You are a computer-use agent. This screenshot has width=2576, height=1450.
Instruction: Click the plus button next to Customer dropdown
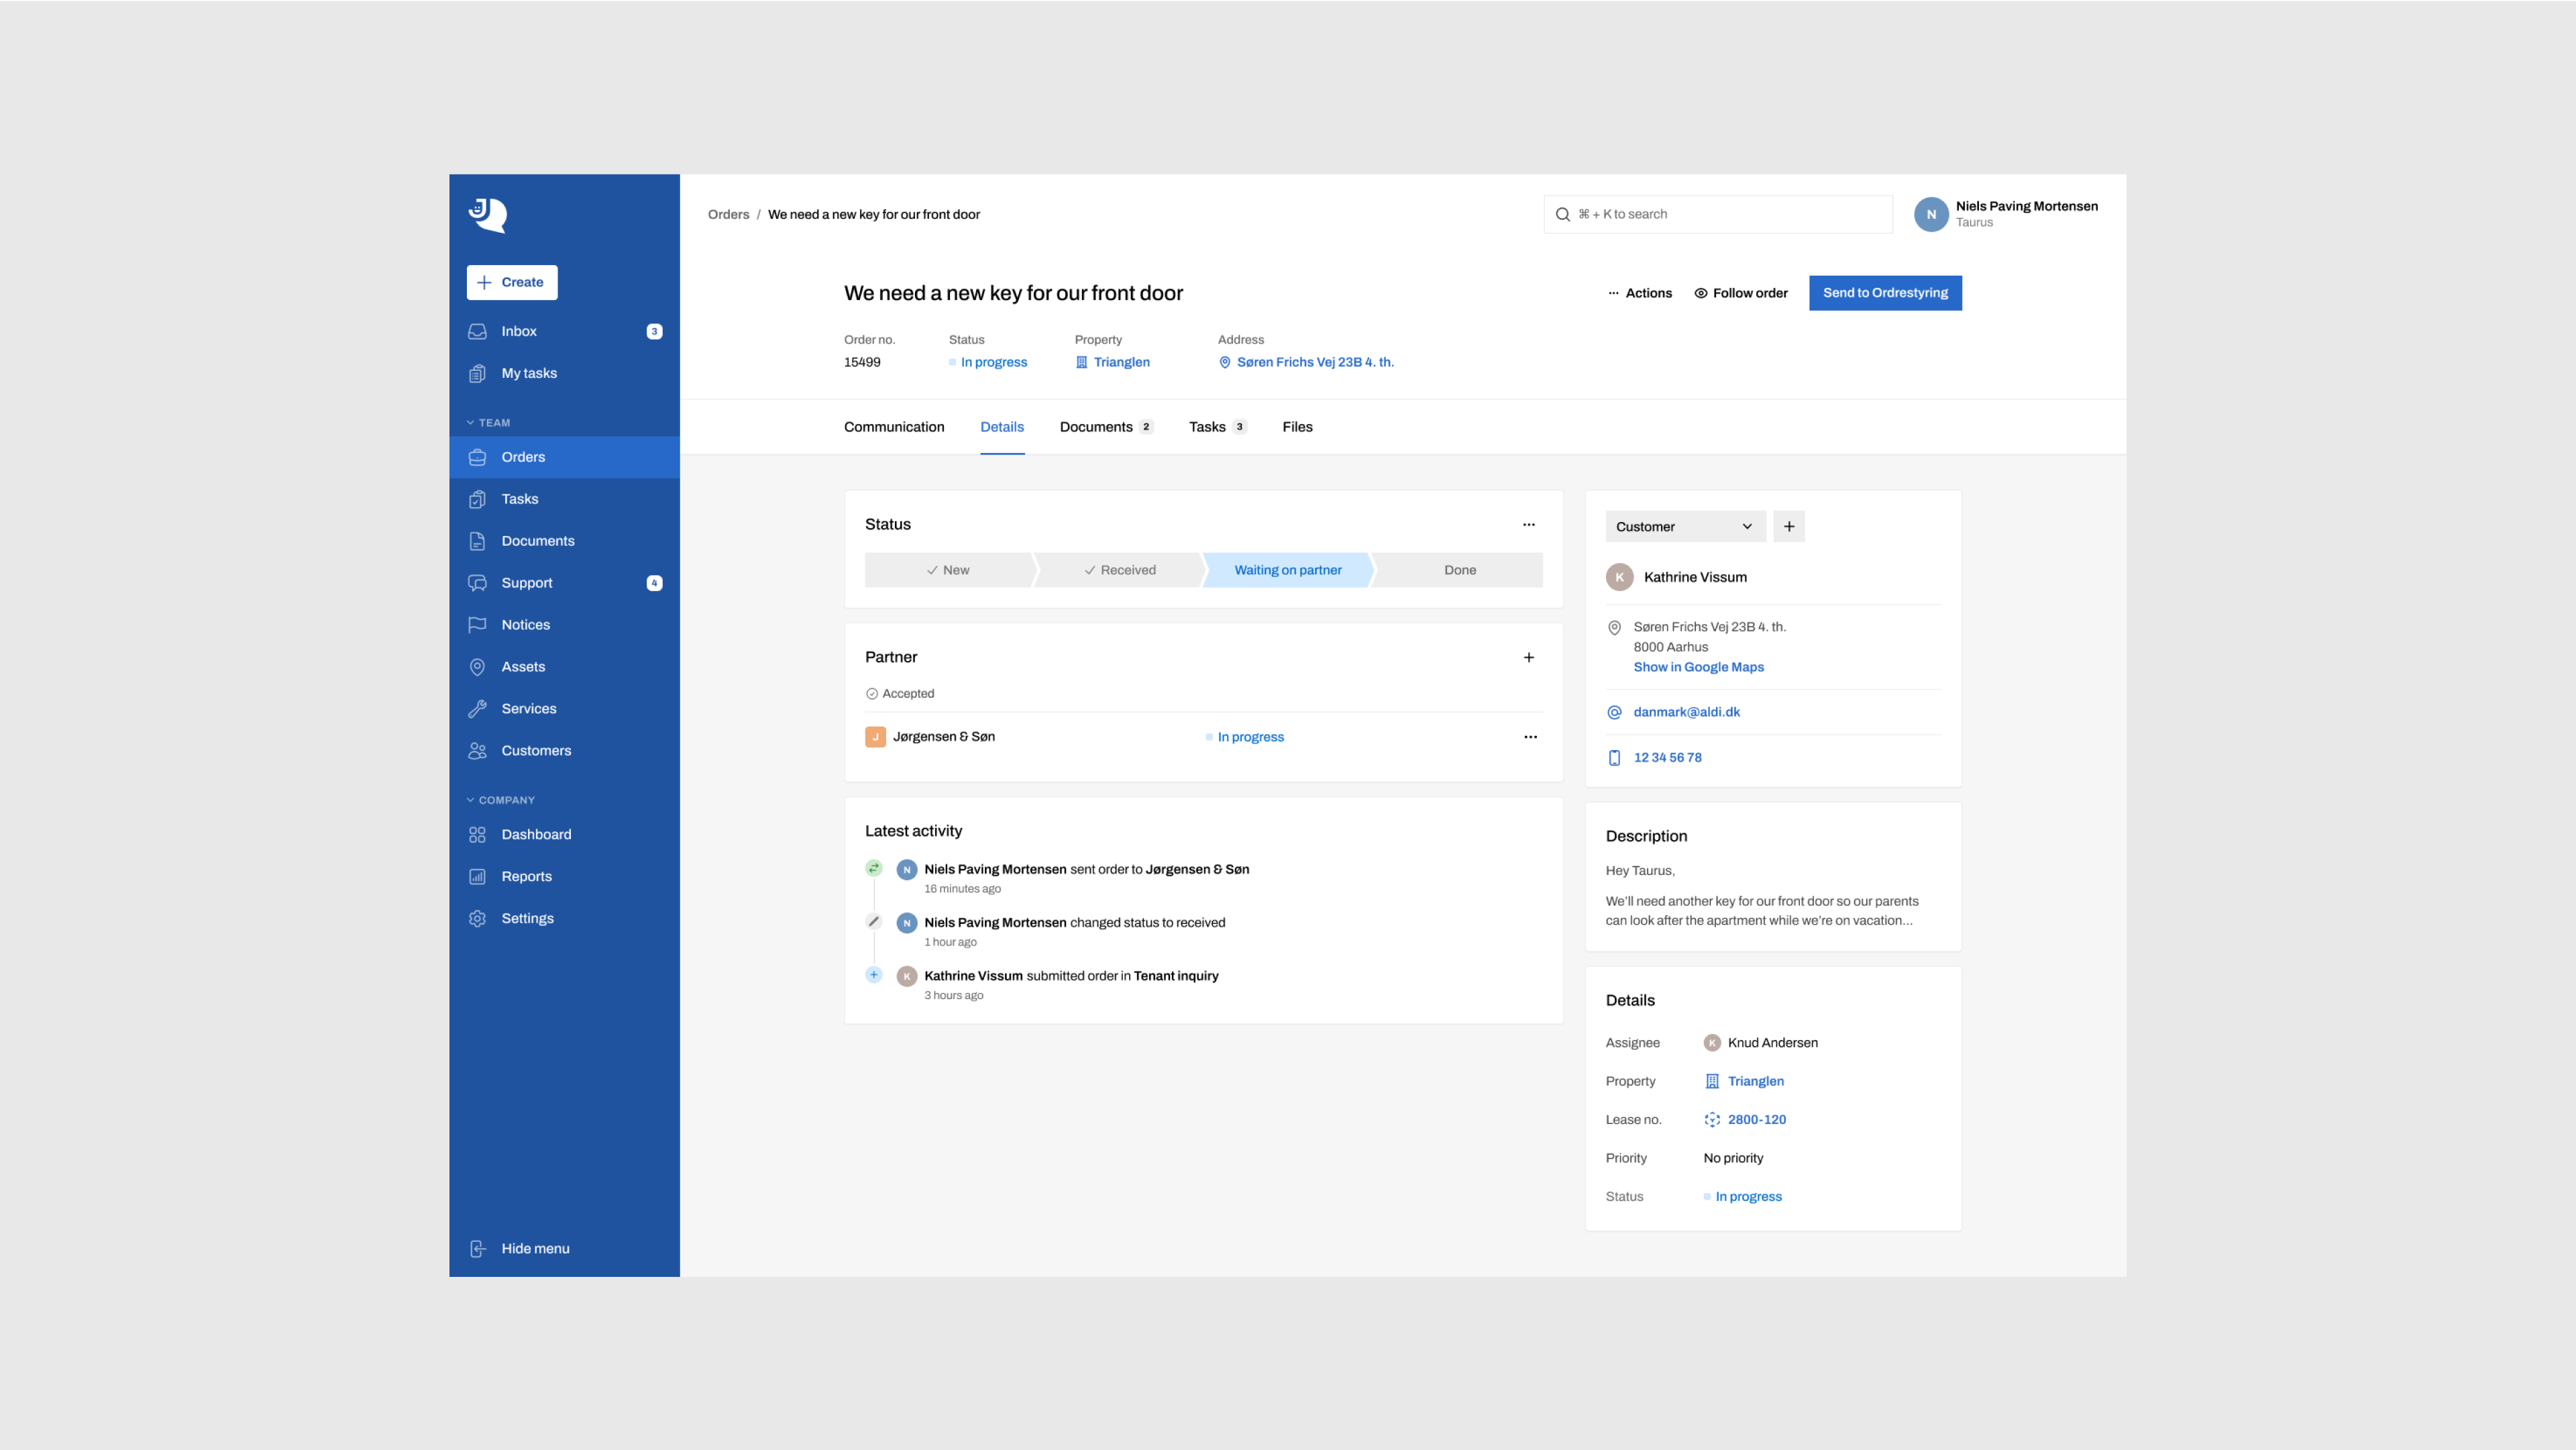pos(1788,527)
